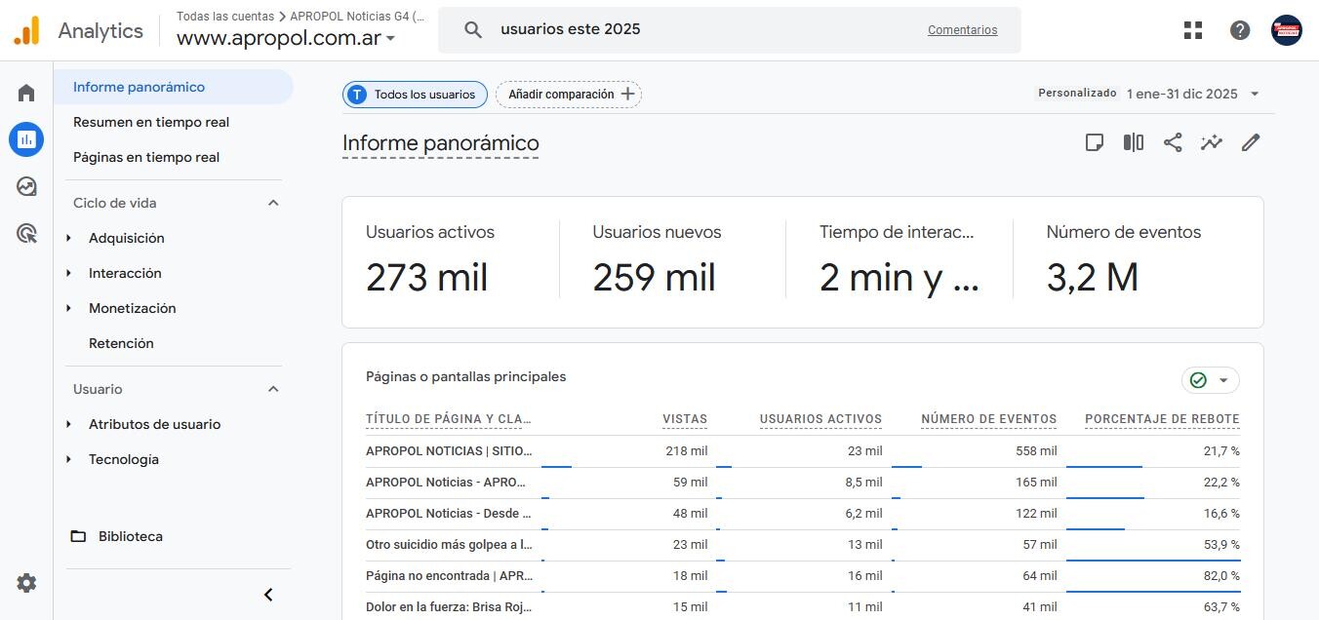Share this report
1319x620 pixels.
click(1173, 142)
